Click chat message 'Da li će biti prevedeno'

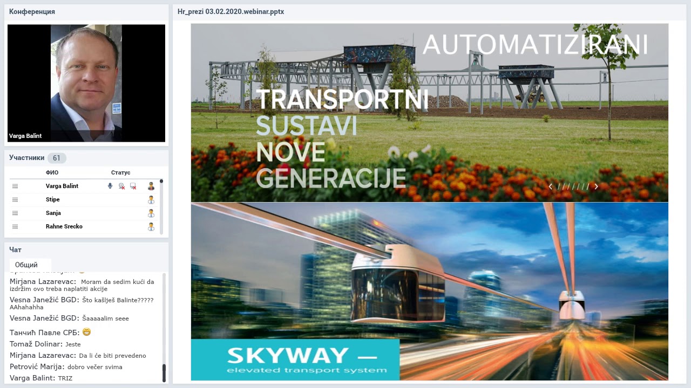(x=112, y=356)
